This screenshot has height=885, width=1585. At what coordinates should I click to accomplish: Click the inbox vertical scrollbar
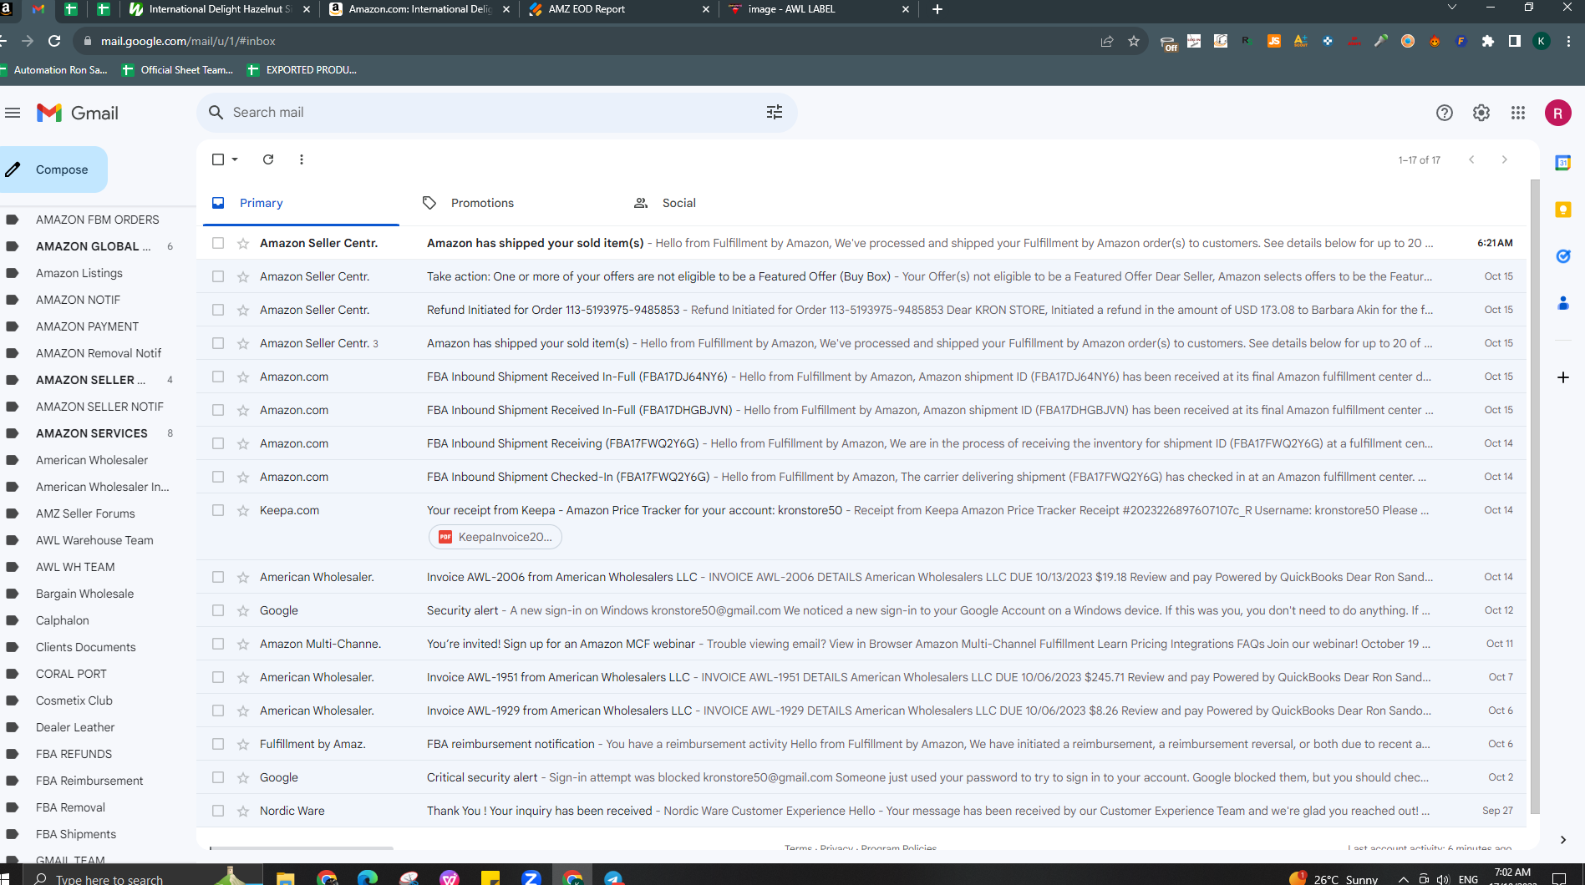(x=1535, y=497)
